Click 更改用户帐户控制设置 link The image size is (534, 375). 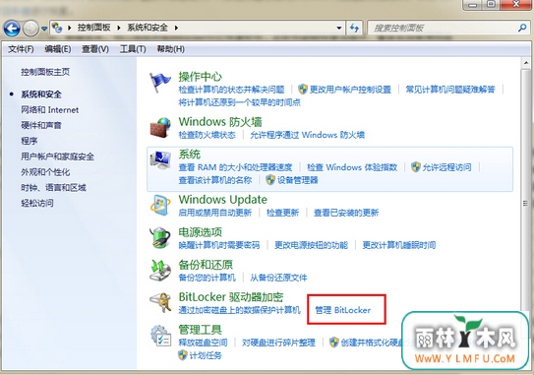click(x=350, y=90)
